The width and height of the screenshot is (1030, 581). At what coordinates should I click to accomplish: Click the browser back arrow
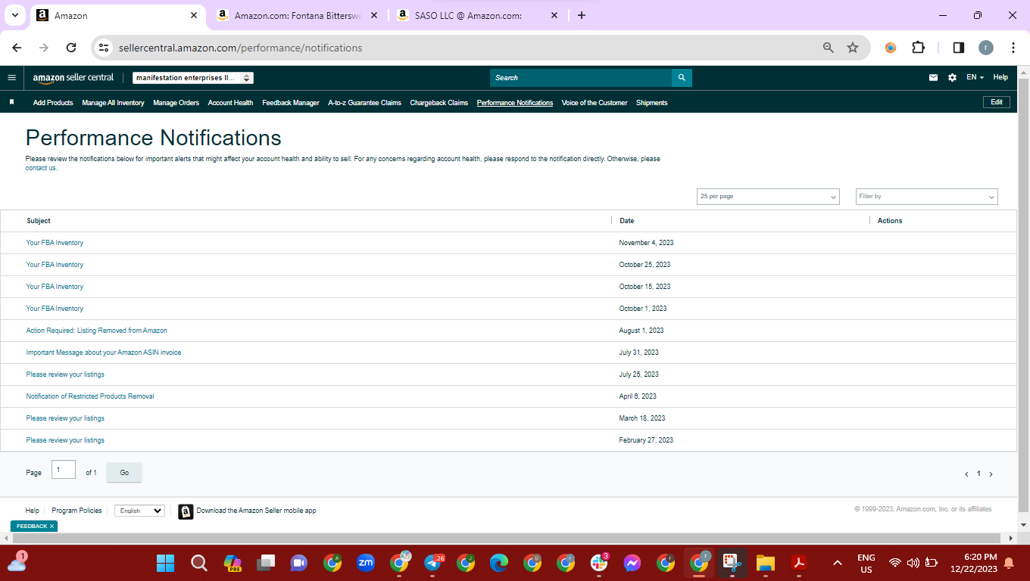pos(17,48)
